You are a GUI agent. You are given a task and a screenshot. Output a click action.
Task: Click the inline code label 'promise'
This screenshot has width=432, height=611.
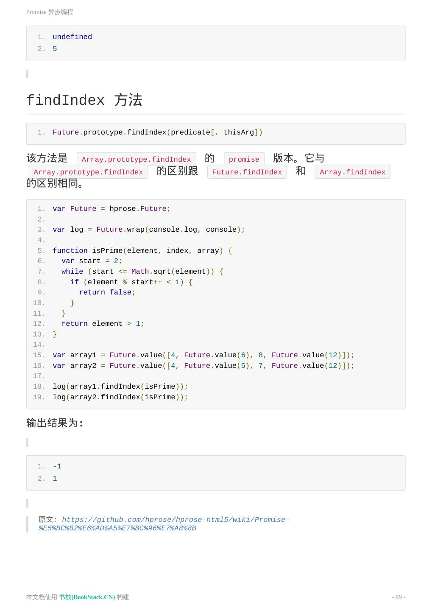[244, 160]
